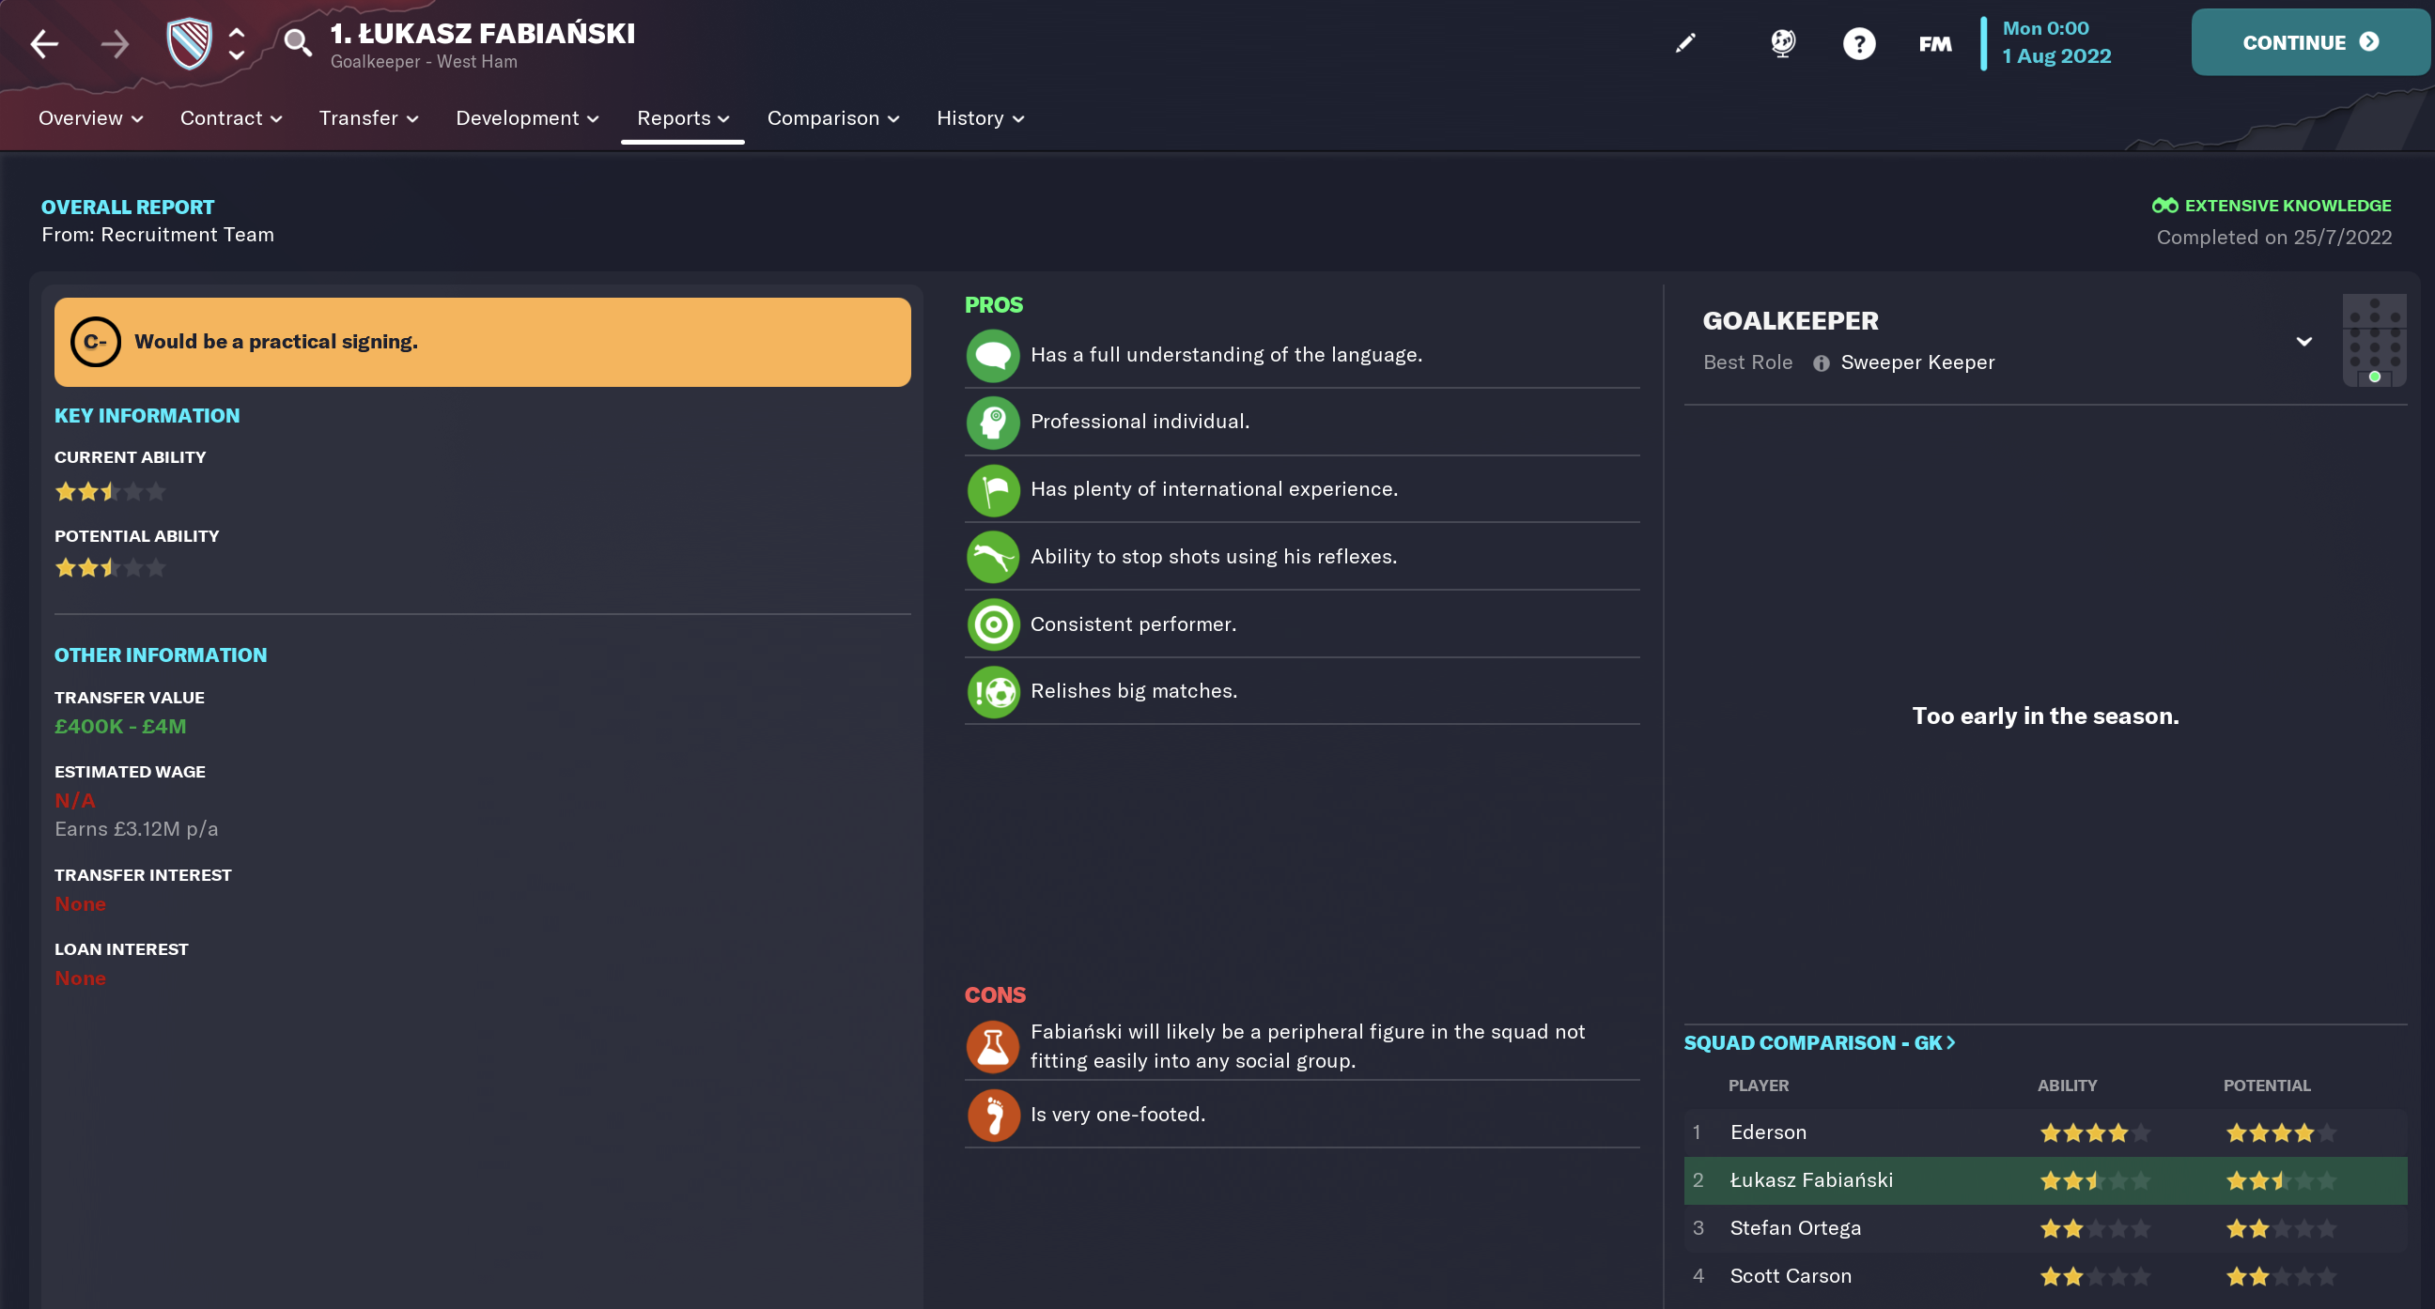Open the Comparison menu
Viewport: 2435px width, 1309px height.
click(x=832, y=118)
